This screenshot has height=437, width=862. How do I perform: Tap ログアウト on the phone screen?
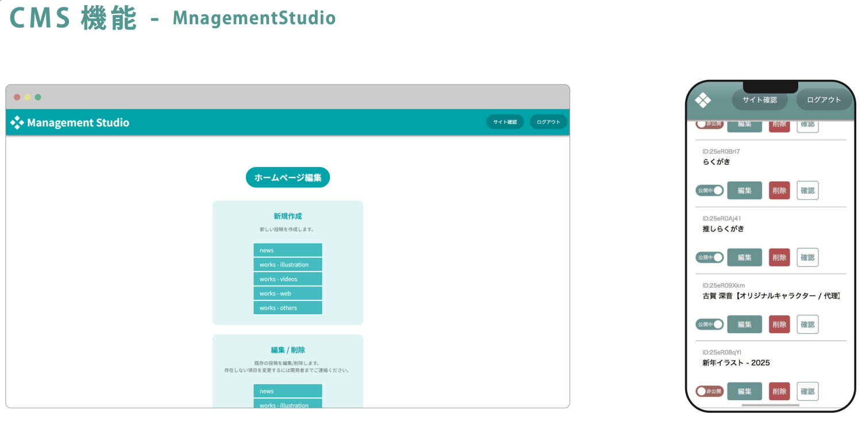click(x=823, y=100)
